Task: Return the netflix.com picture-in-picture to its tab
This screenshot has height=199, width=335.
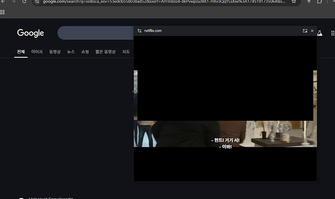Action: pos(305,31)
